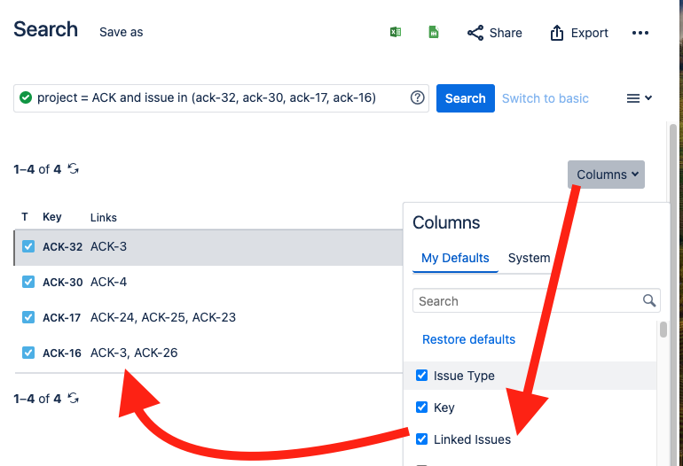Select the My Defaults tab

(x=455, y=258)
